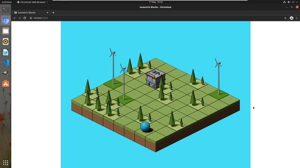This screenshot has width=300, height=168.
Task: Open the Activities overview
Action: coord(7,2)
